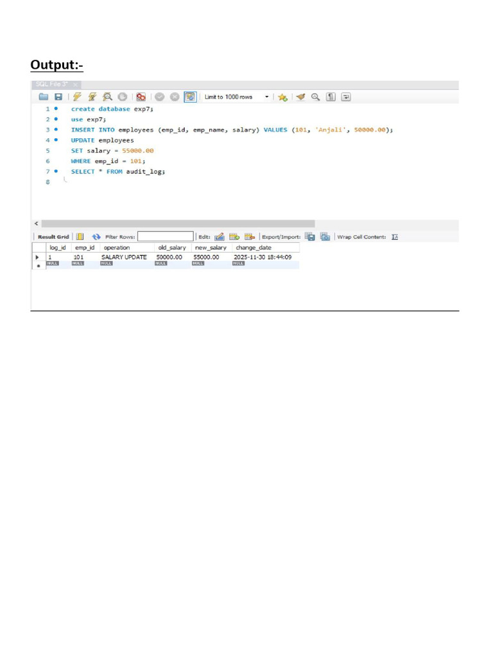Open the find panel magnifier
The width and height of the screenshot is (493, 658).
pos(315,97)
